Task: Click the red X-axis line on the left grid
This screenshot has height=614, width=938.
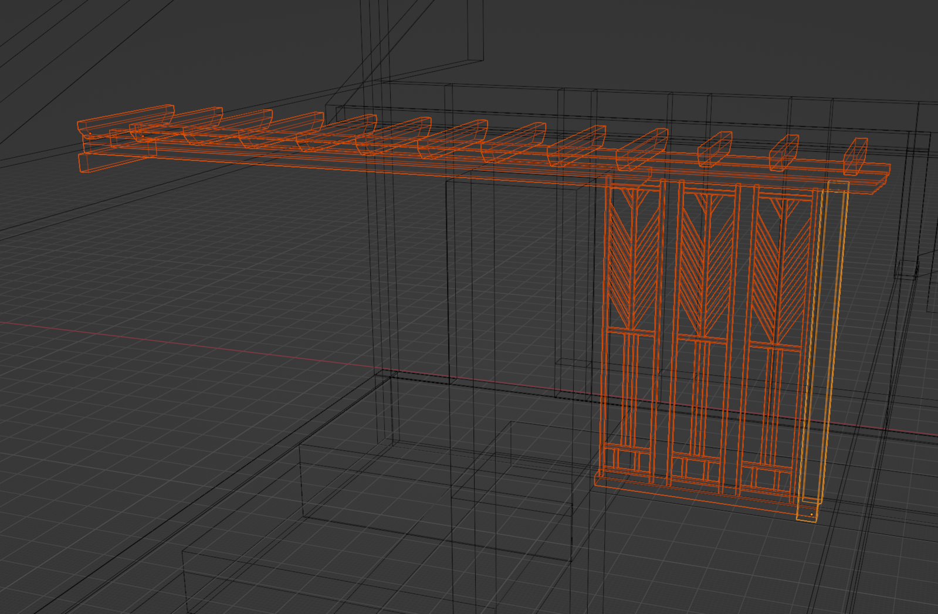Action: (x=176, y=342)
